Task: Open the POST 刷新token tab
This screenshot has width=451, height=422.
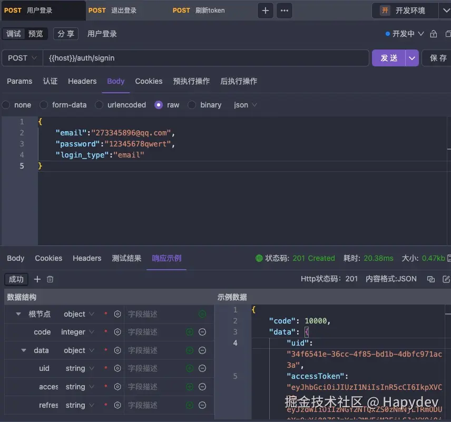Action: click(199, 11)
